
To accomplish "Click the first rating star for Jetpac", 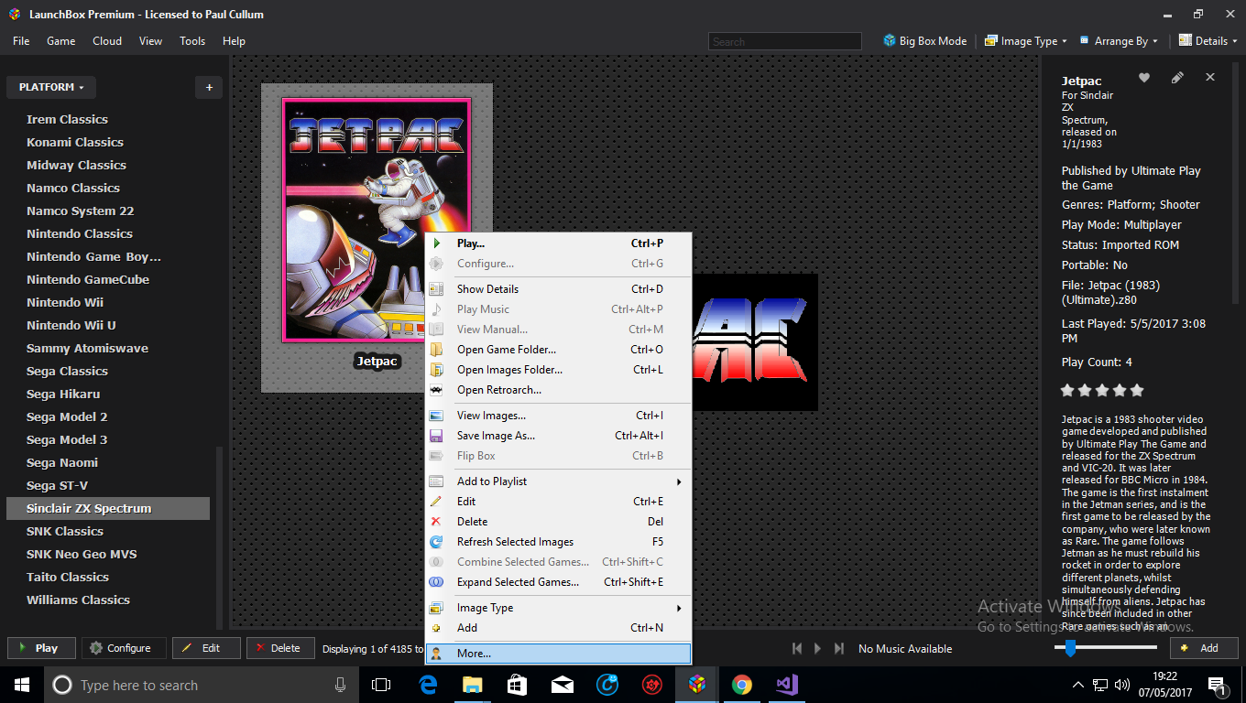I will tap(1067, 390).
